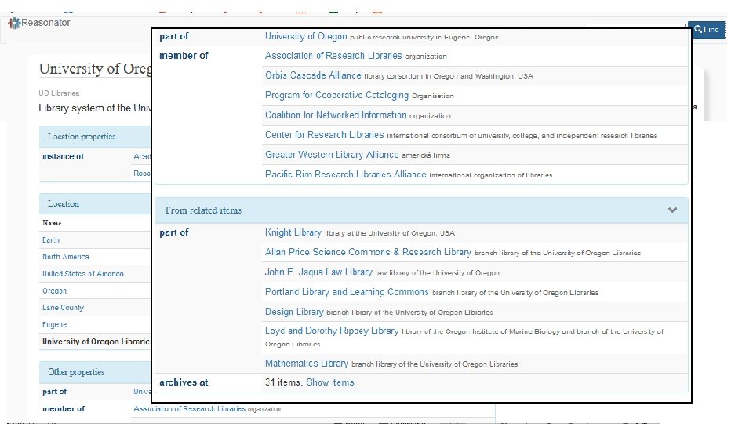Click the Other properties section header

(x=95, y=372)
